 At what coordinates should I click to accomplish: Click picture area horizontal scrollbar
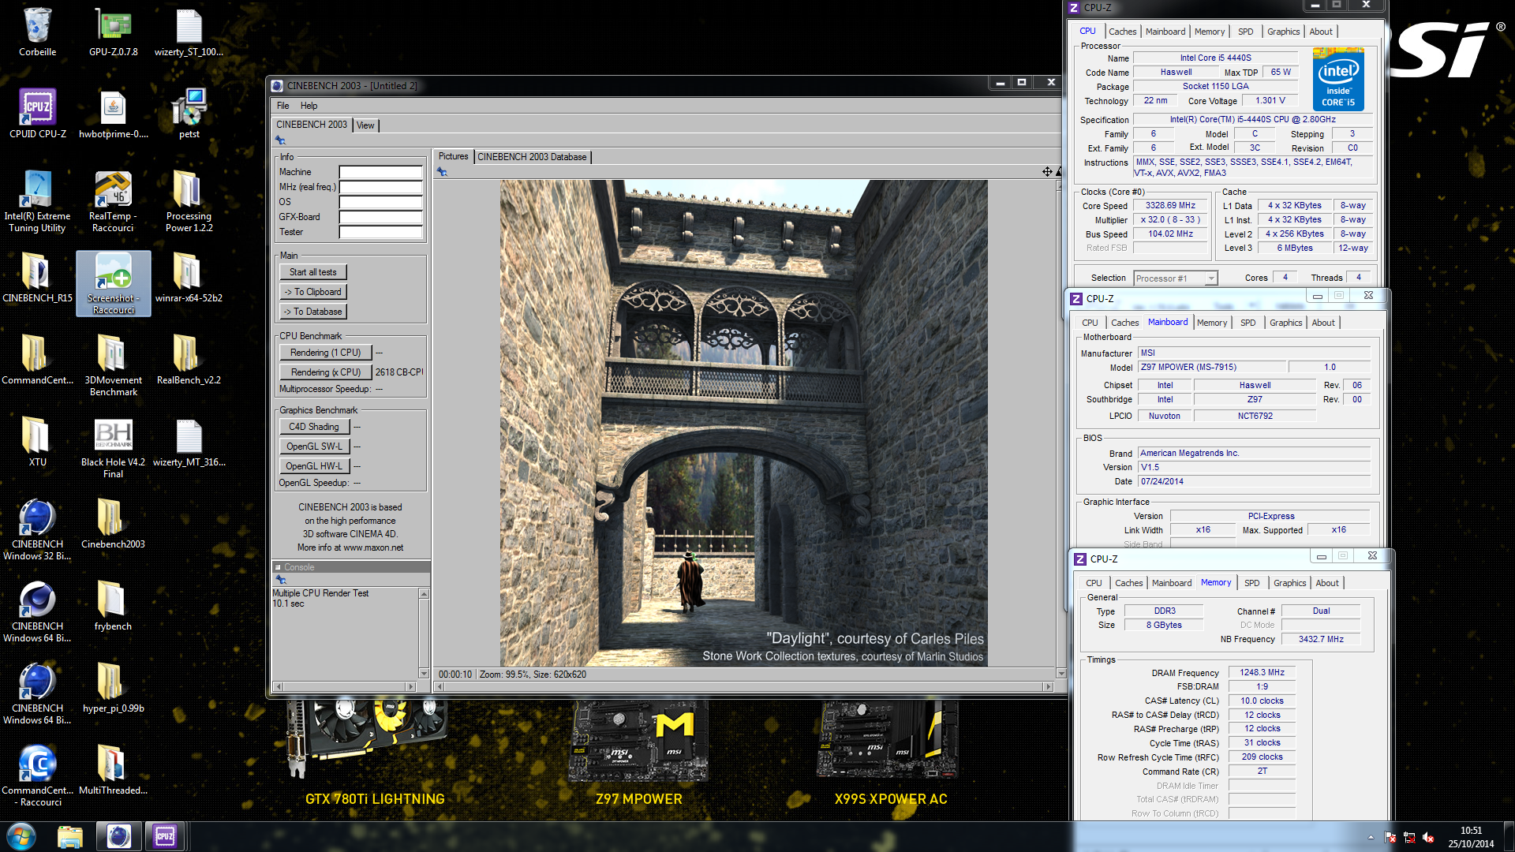coord(745,687)
